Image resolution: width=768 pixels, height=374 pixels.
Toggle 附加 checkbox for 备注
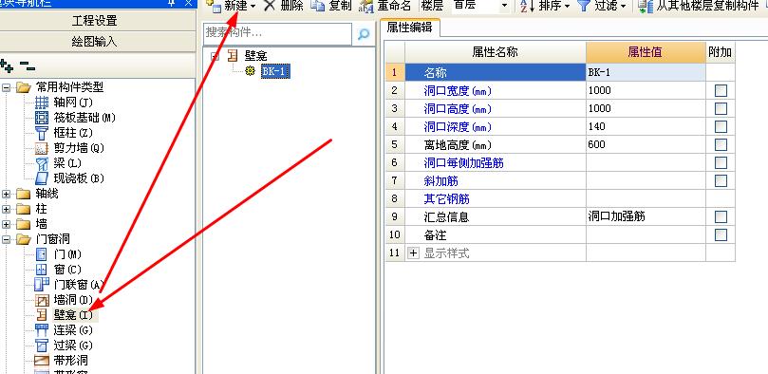[x=721, y=235]
